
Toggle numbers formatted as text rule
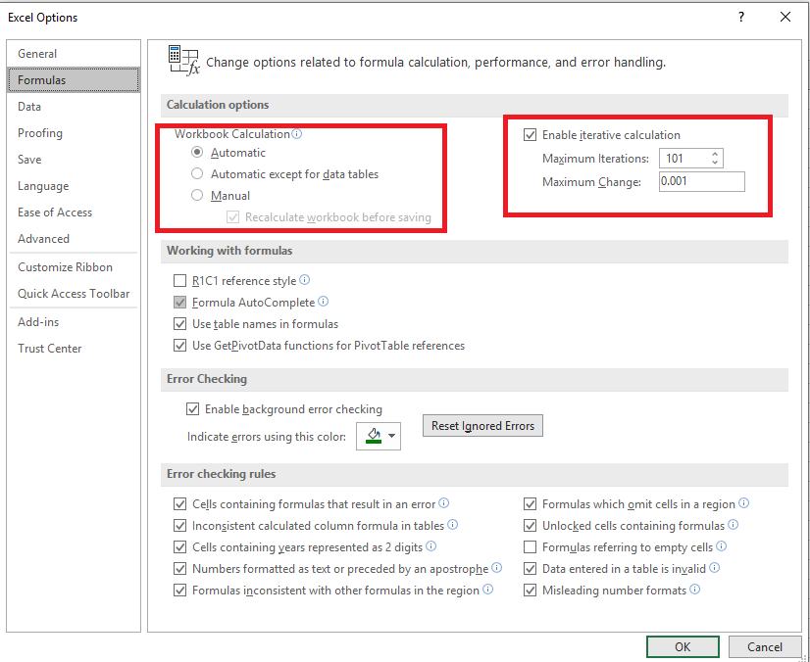(179, 569)
